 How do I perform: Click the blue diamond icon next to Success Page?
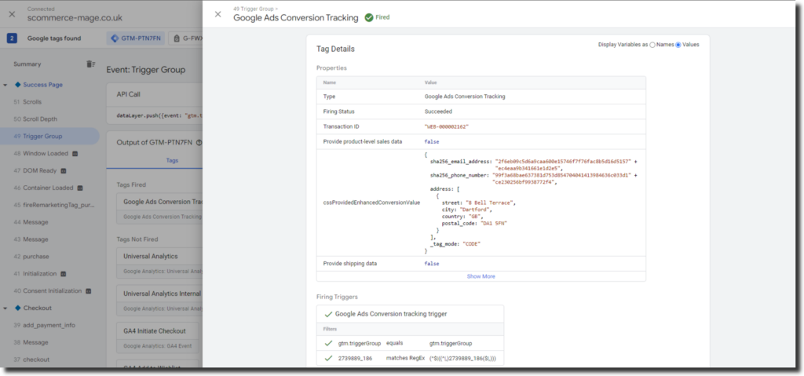tap(17, 85)
